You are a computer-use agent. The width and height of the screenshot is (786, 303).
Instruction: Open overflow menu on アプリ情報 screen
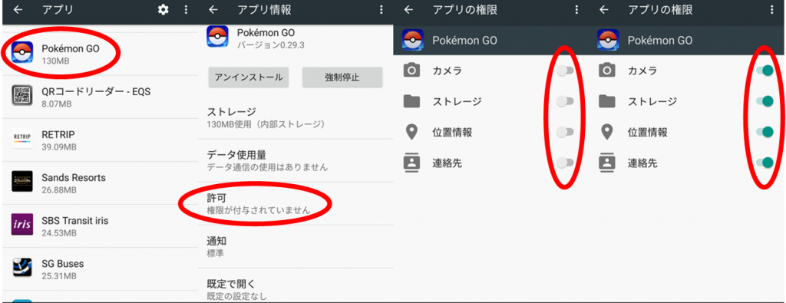(381, 9)
